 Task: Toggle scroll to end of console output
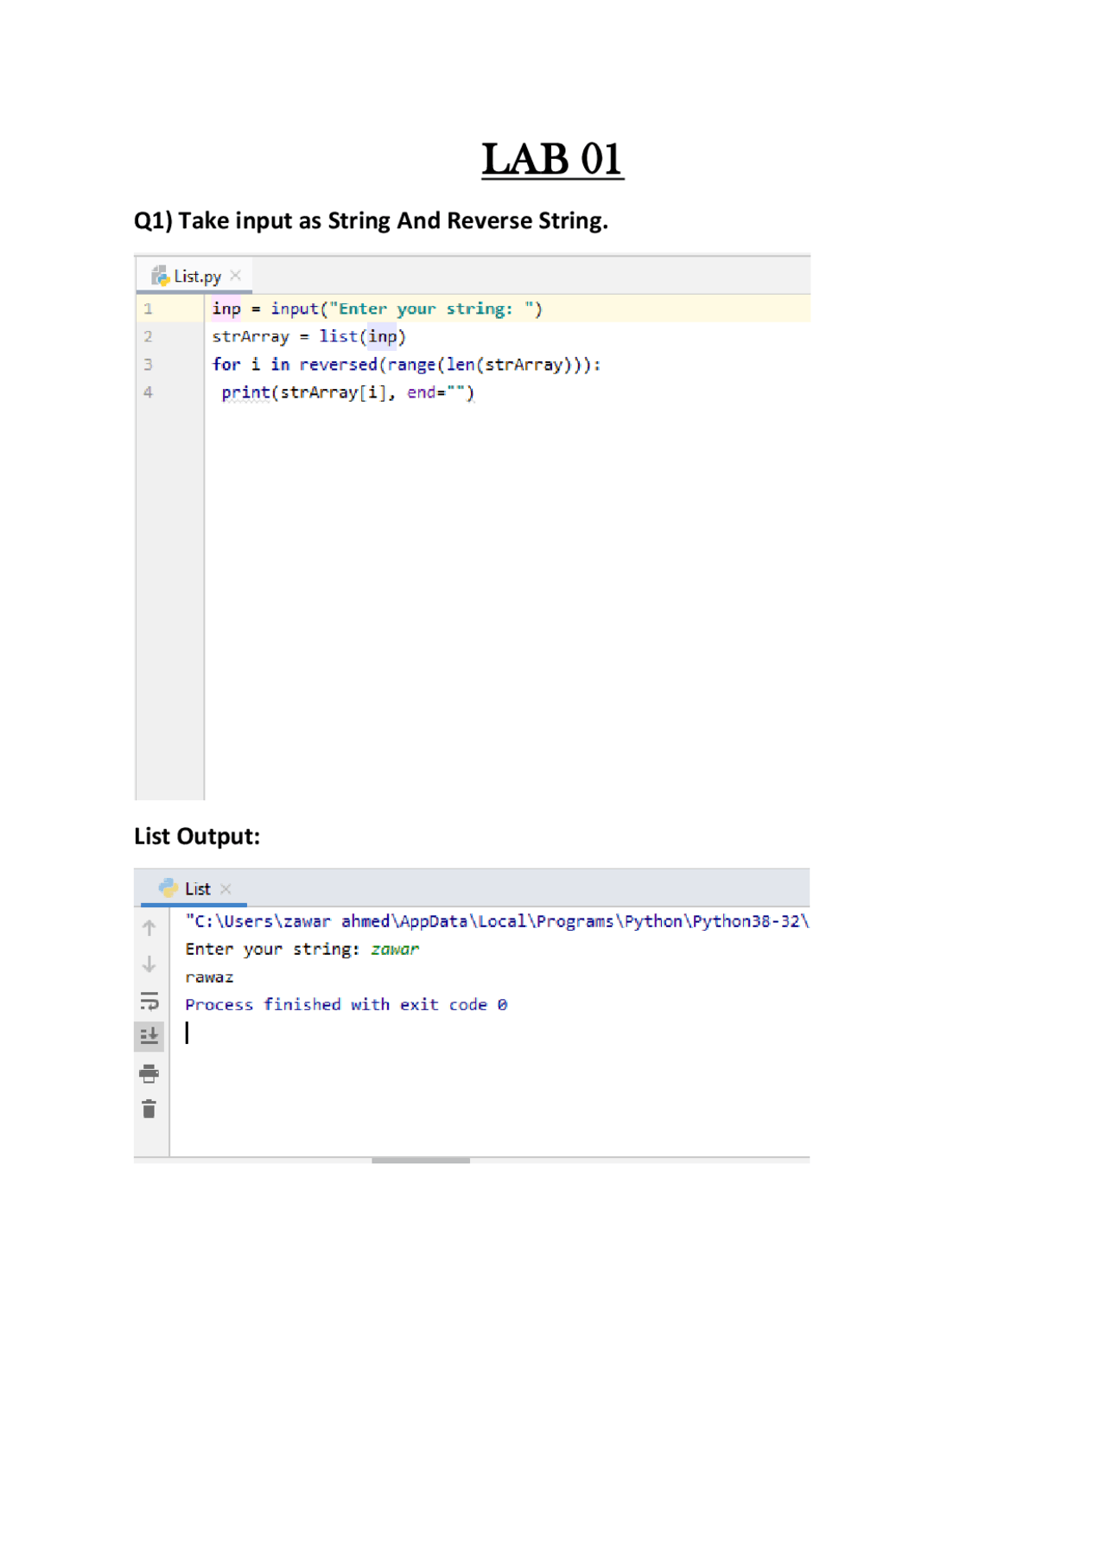(x=149, y=1035)
